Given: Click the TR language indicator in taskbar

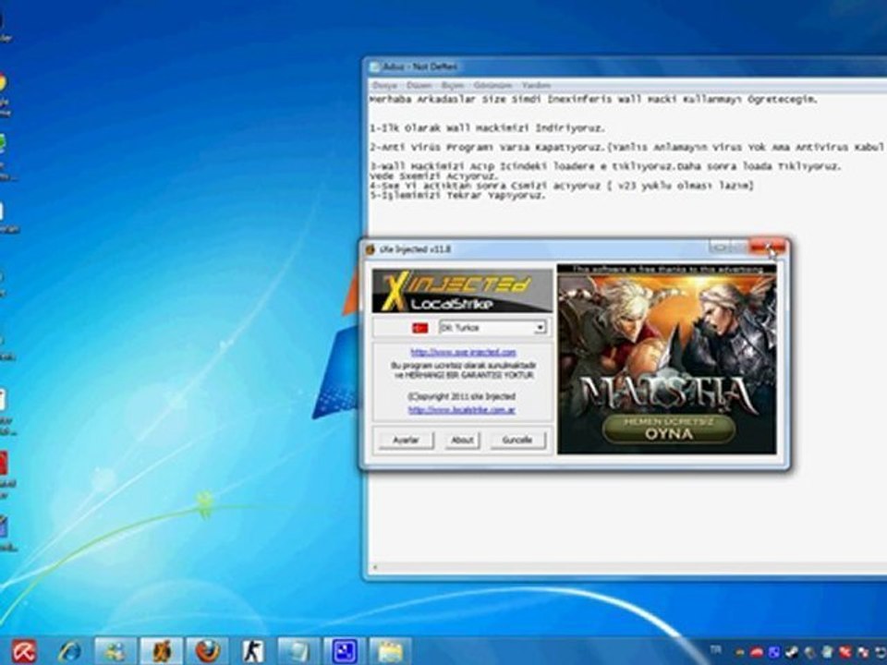Looking at the screenshot, I should tap(716, 650).
